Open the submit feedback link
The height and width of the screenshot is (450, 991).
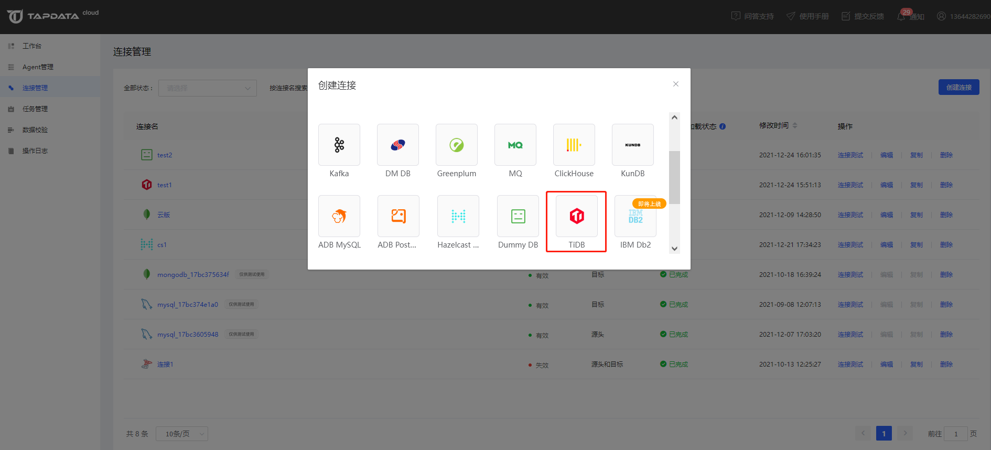tap(863, 16)
